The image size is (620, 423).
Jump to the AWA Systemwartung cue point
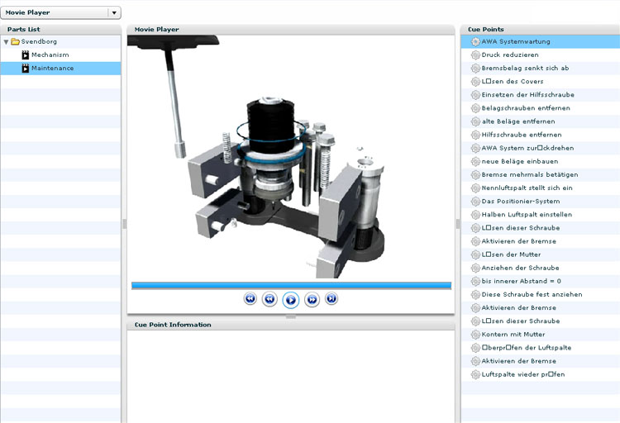tap(516, 41)
